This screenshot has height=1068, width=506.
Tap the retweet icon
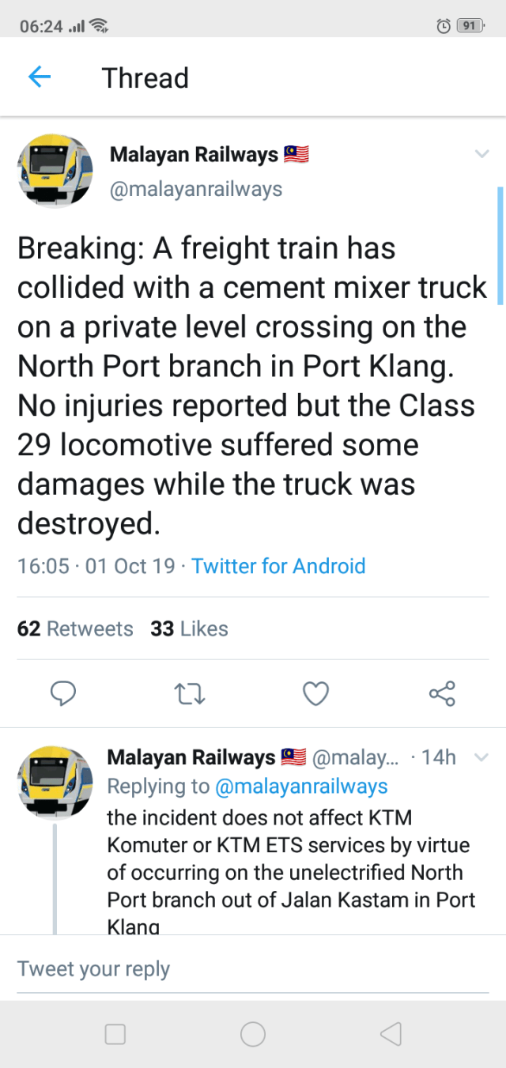190,694
